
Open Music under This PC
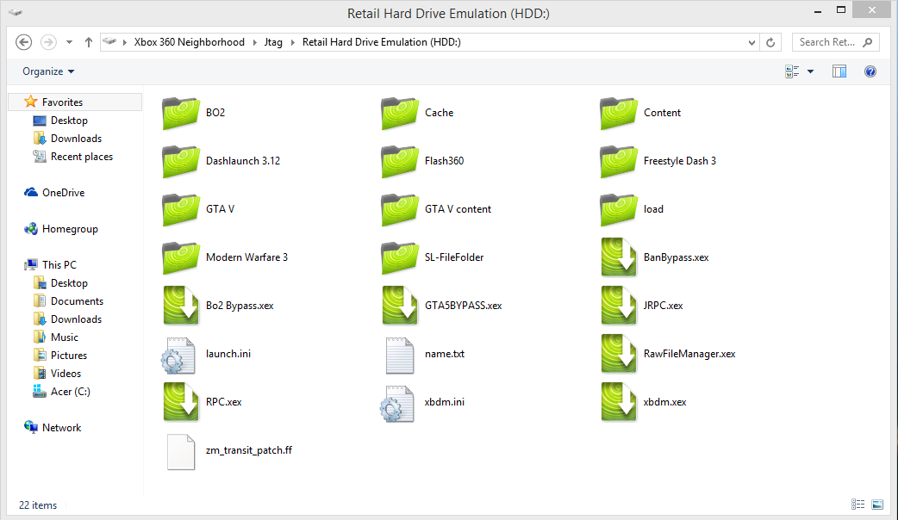[64, 337]
